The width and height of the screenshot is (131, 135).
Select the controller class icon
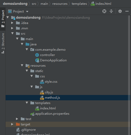(37, 55)
